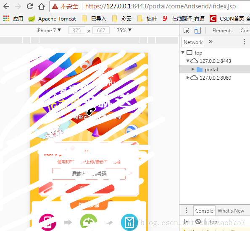
Task: Click the width field showing 375
Action: click(x=76, y=30)
